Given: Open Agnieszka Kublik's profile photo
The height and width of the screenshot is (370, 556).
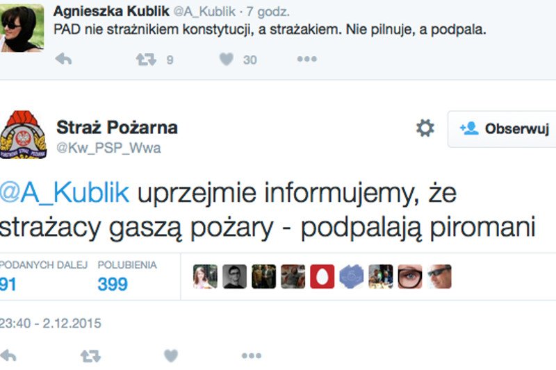Looking at the screenshot, I should click(x=22, y=28).
